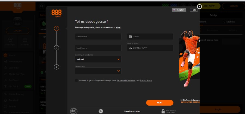Open the Terms and Conditions link
This screenshot has width=245, height=114.
coord(126,80)
